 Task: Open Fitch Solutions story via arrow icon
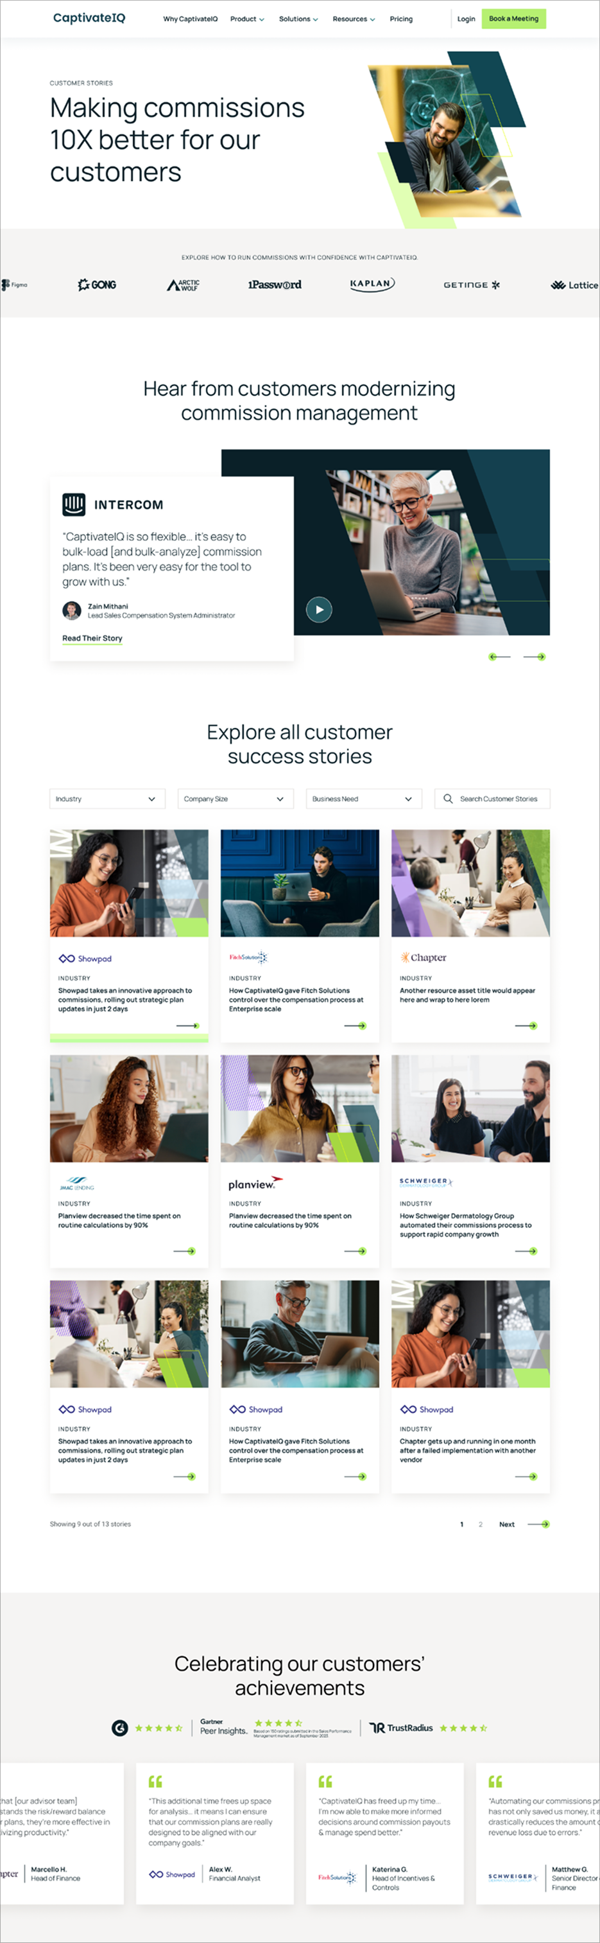click(x=355, y=1026)
